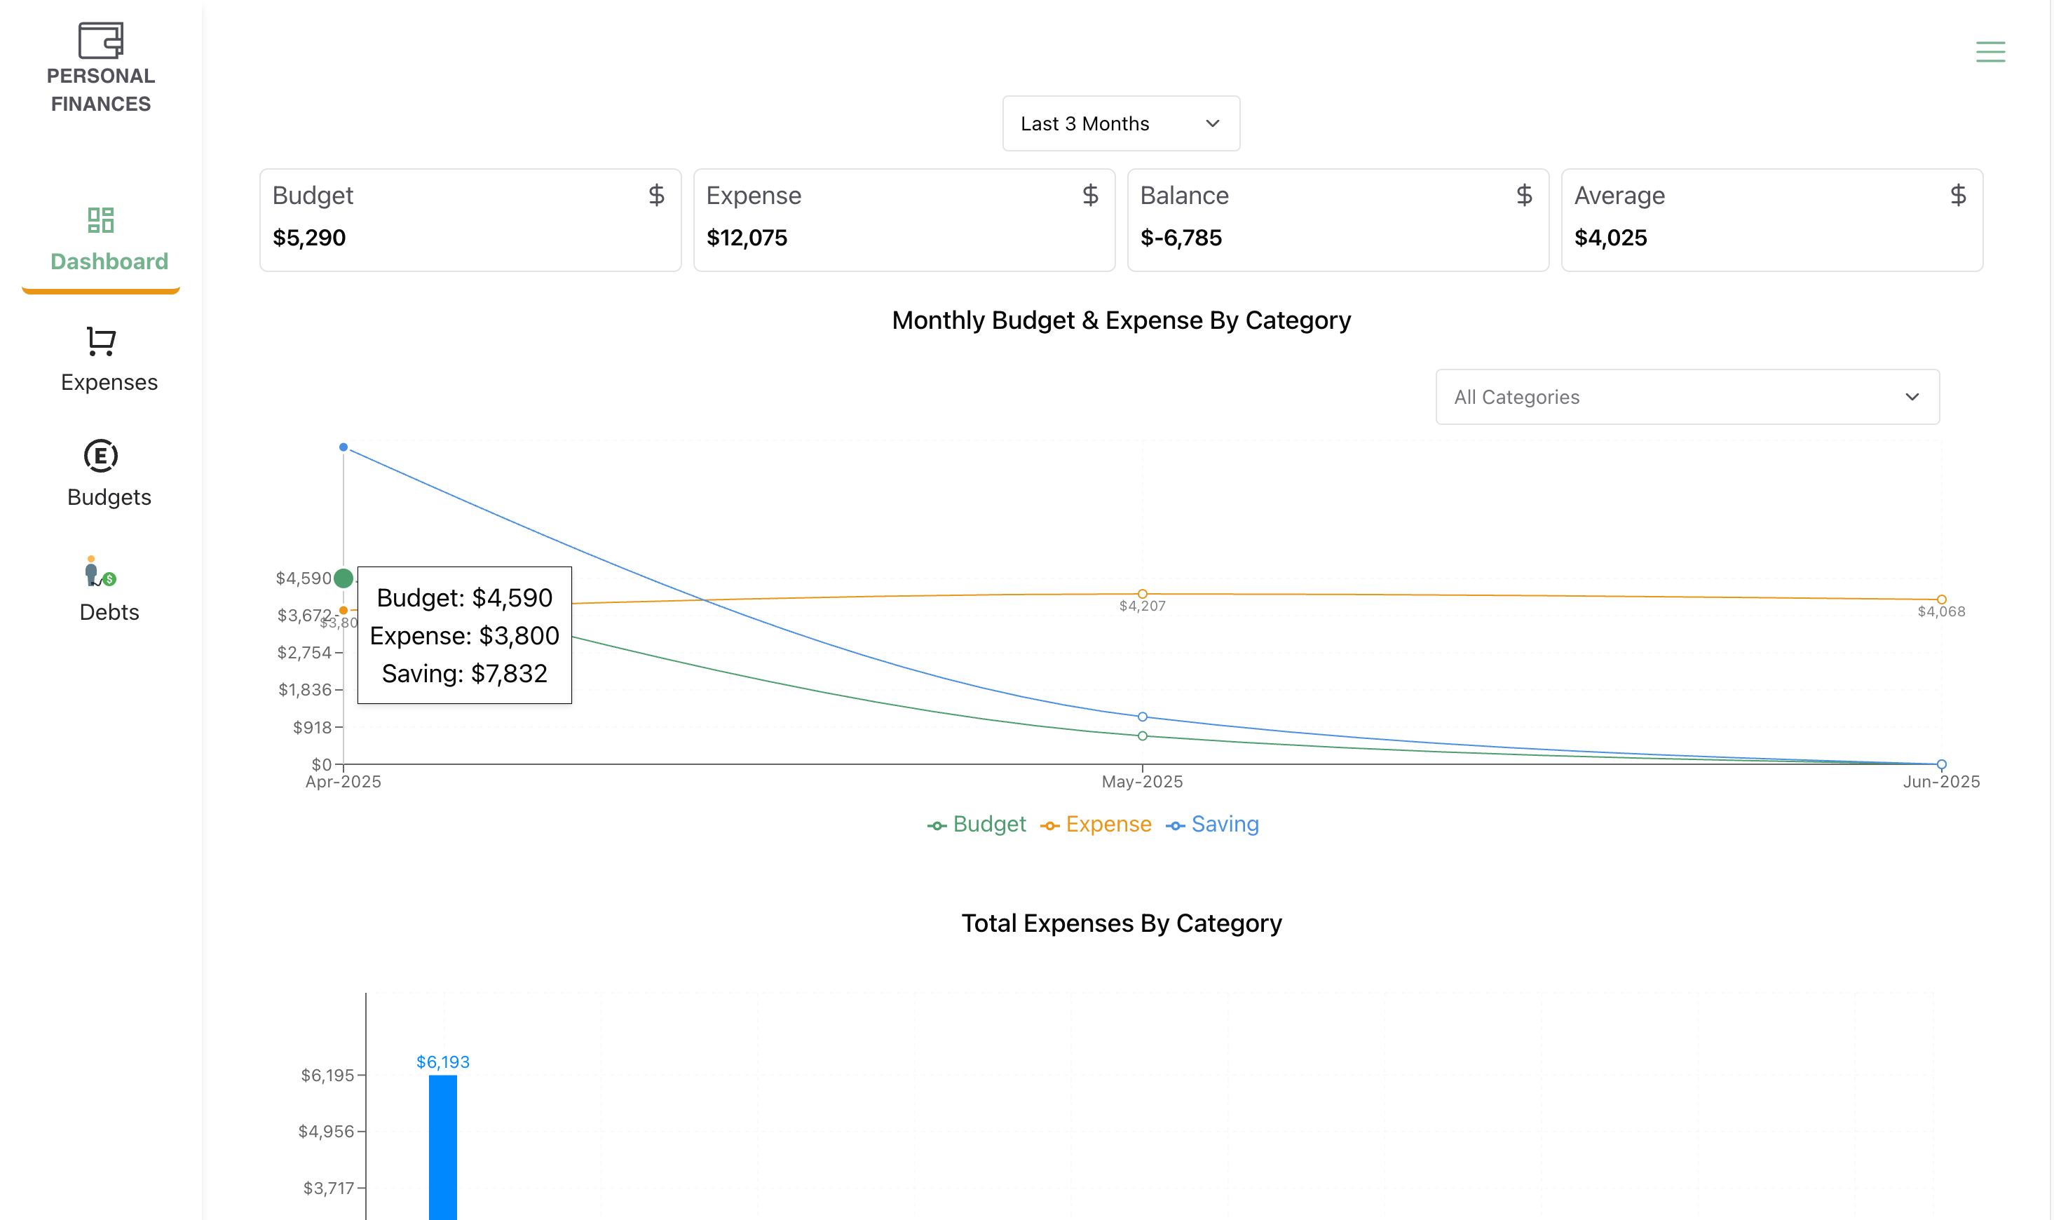Navigate to the Expenses page

click(x=109, y=381)
